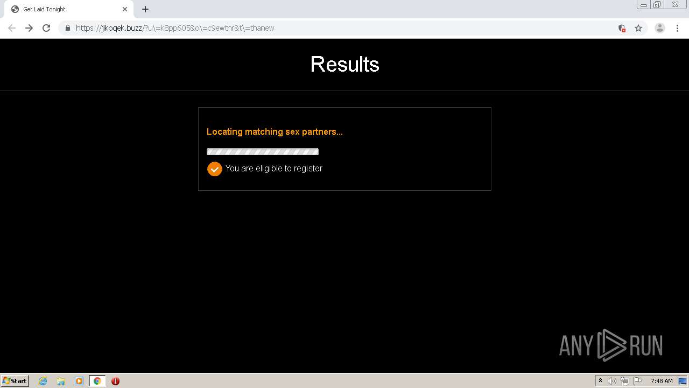
Task: Bookmark this page with the star
Action: tap(638, 28)
